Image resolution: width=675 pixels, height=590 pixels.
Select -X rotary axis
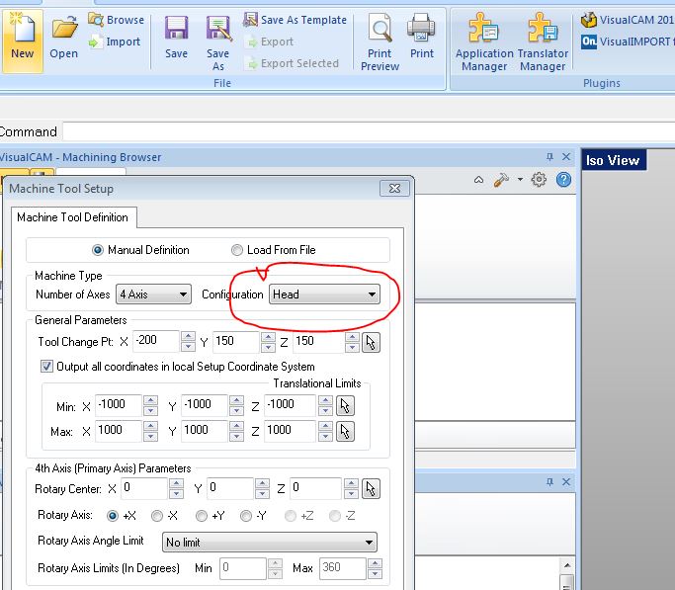pyautogui.click(x=157, y=516)
